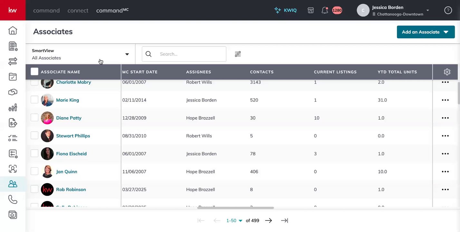Open Jan Quinn's profile link
The height and width of the screenshot is (232, 460).
[x=67, y=171]
